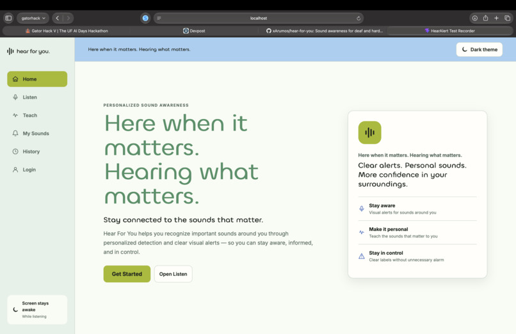Click the blue S extension icon

(145, 18)
